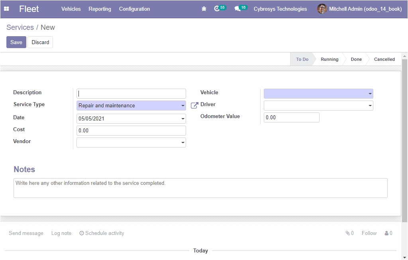
Task: Click the vertical scrollbar thumb
Action: 404,141
